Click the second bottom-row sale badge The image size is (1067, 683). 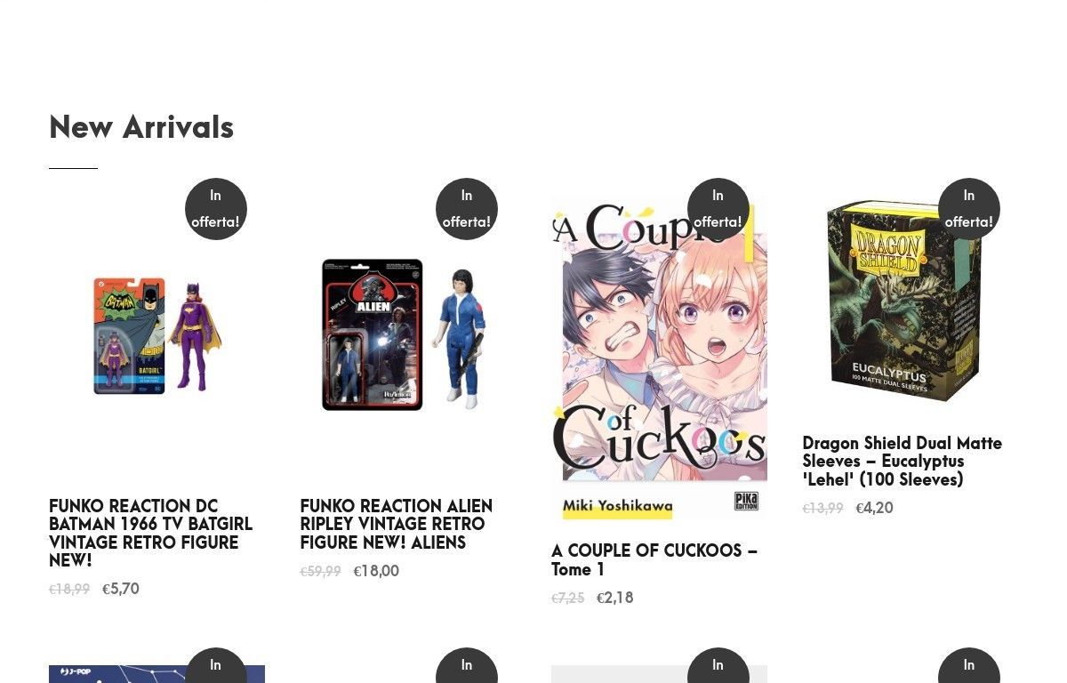point(467,665)
